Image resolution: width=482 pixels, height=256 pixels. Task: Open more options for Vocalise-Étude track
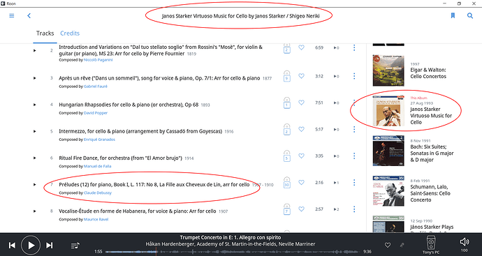pyautogui.click(x=354, y=209)
